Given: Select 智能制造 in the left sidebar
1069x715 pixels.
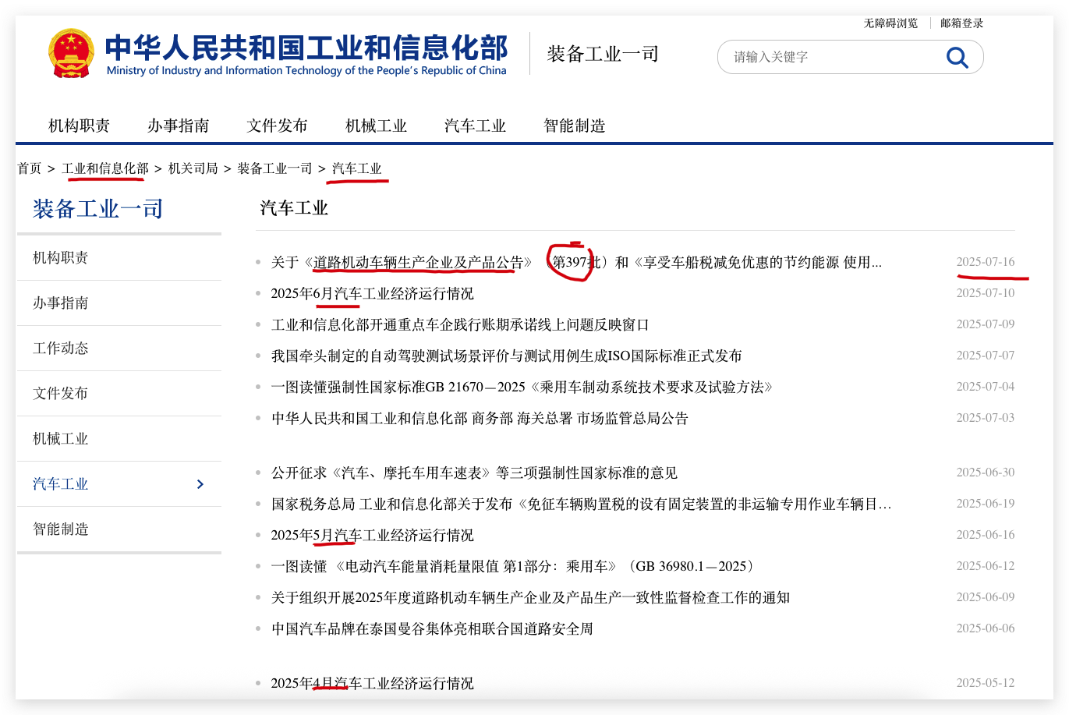Looking at the screenshot, I should [x=119, y=529].
